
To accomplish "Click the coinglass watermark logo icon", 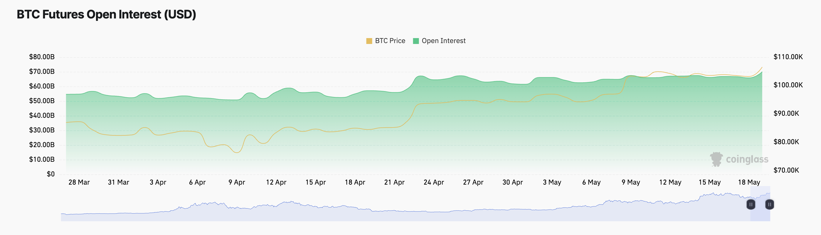I will (716, 159).
